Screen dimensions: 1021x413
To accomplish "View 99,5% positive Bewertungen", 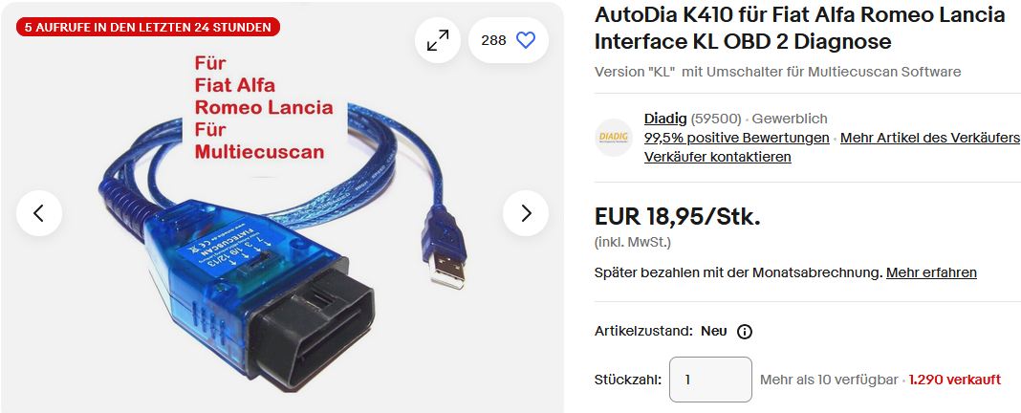I will click(736, 138).
